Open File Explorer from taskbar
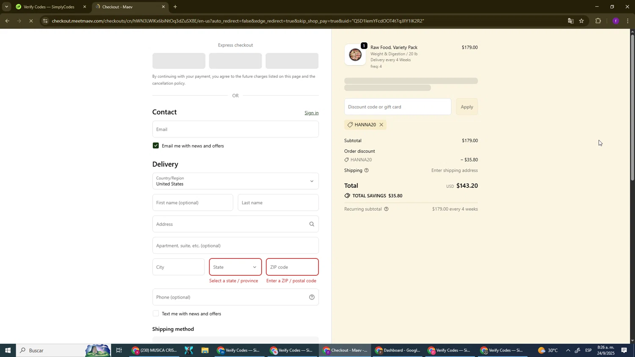 click(x=205, y=350)
